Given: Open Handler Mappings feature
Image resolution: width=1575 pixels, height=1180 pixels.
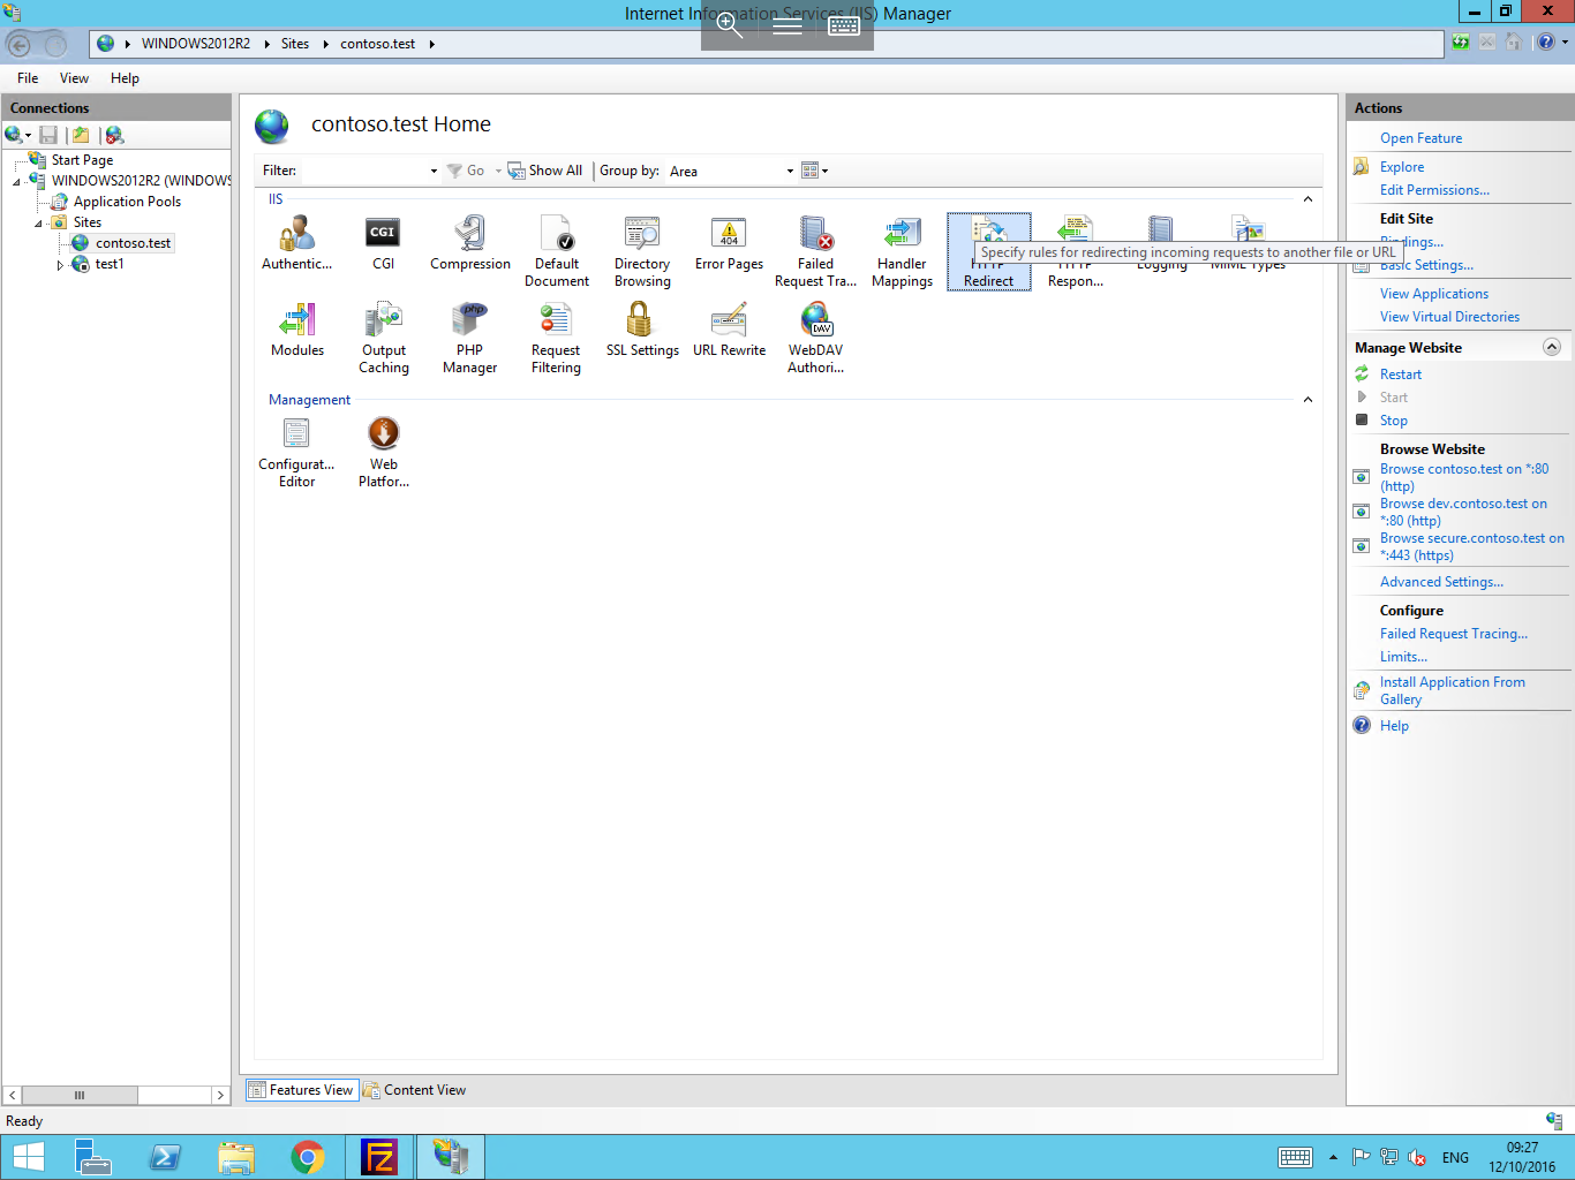Looking at the screenshot, I should tap(902, 251).
